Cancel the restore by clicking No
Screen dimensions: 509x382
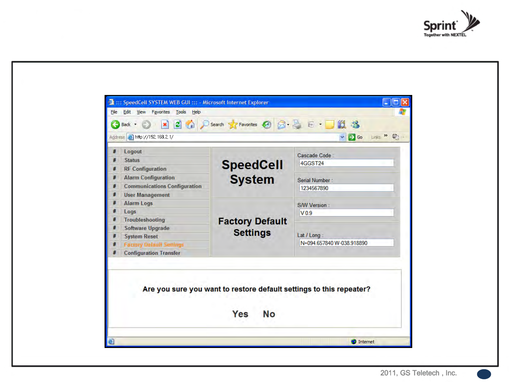pos(269,314)
